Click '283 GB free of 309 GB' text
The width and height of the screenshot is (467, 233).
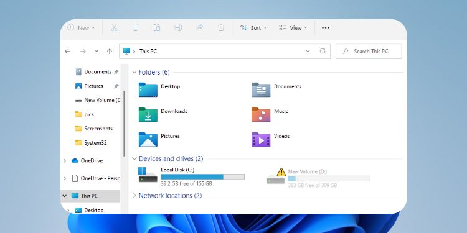click(313, 185)
